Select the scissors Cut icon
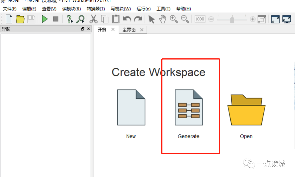This screenshot has width=295, height=177. pyautogui.click(x=94, y=19)
